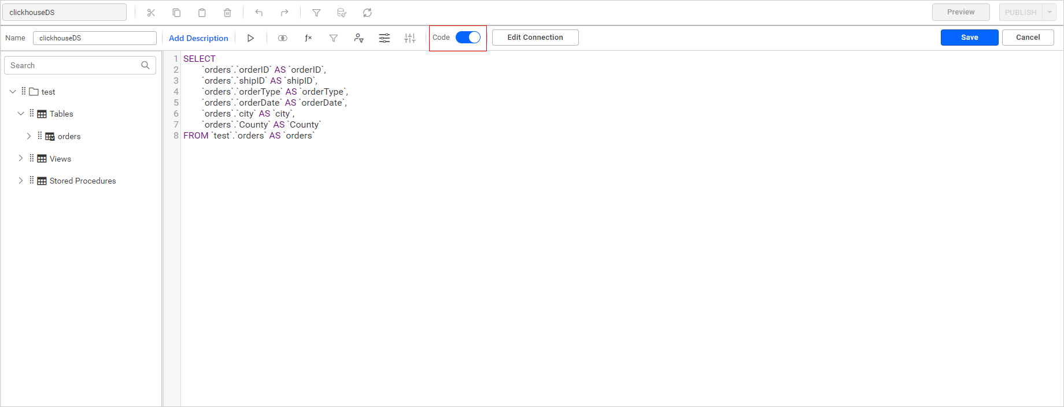
Task: Click the Cut scissors icon
Action: pyautogui.click(x=151, y=13)
